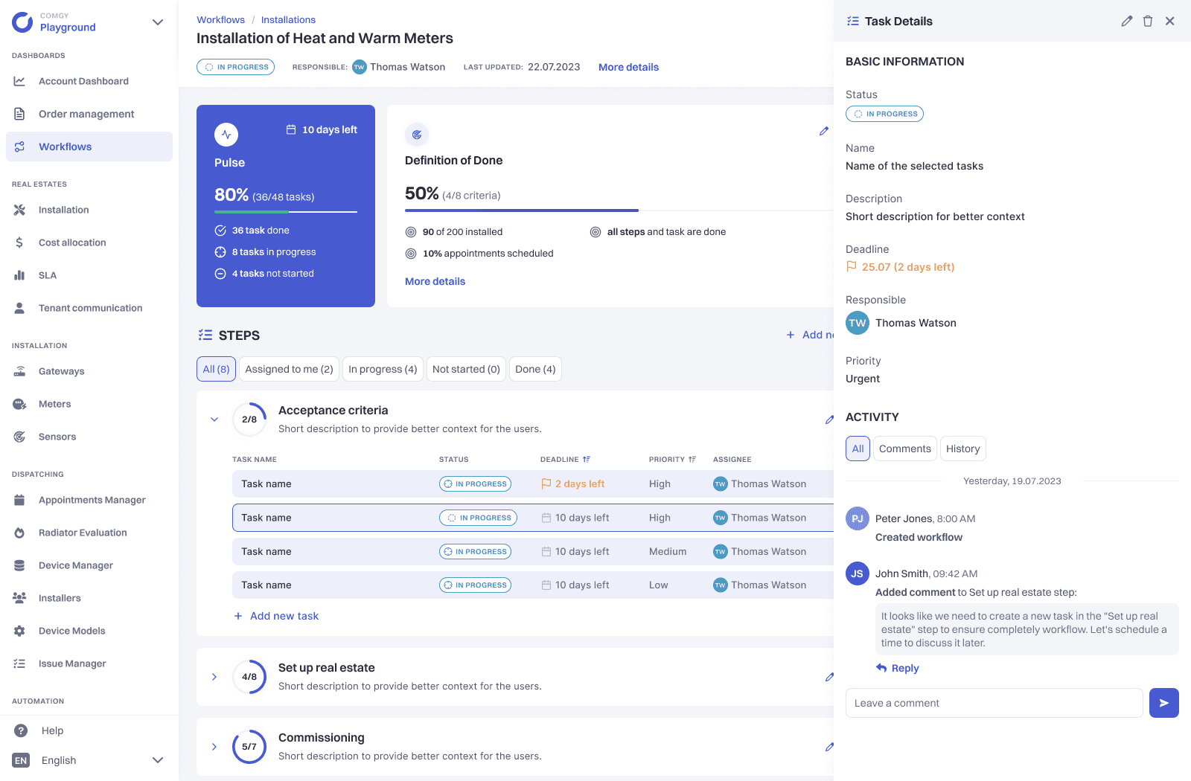
Task: Click Peter Jones avatar in activity
Action: click(x=858, y=518)
